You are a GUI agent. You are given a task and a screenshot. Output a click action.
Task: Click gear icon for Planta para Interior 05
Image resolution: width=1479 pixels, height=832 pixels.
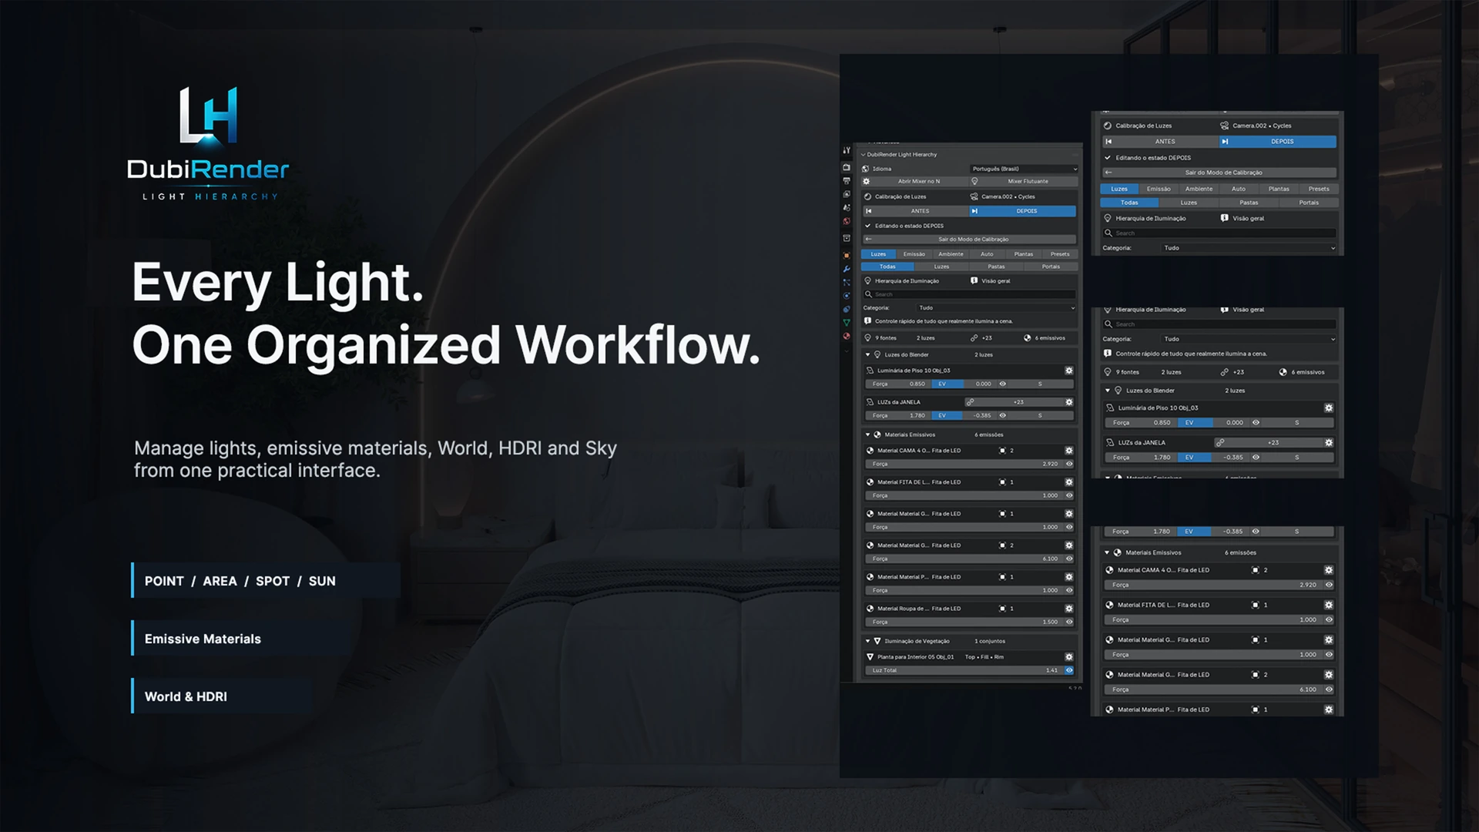(1069, 657)
